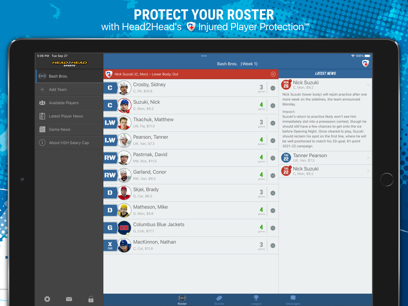Open Sidney Crosby's player photo
408x306 pixels.
point(124,88)
